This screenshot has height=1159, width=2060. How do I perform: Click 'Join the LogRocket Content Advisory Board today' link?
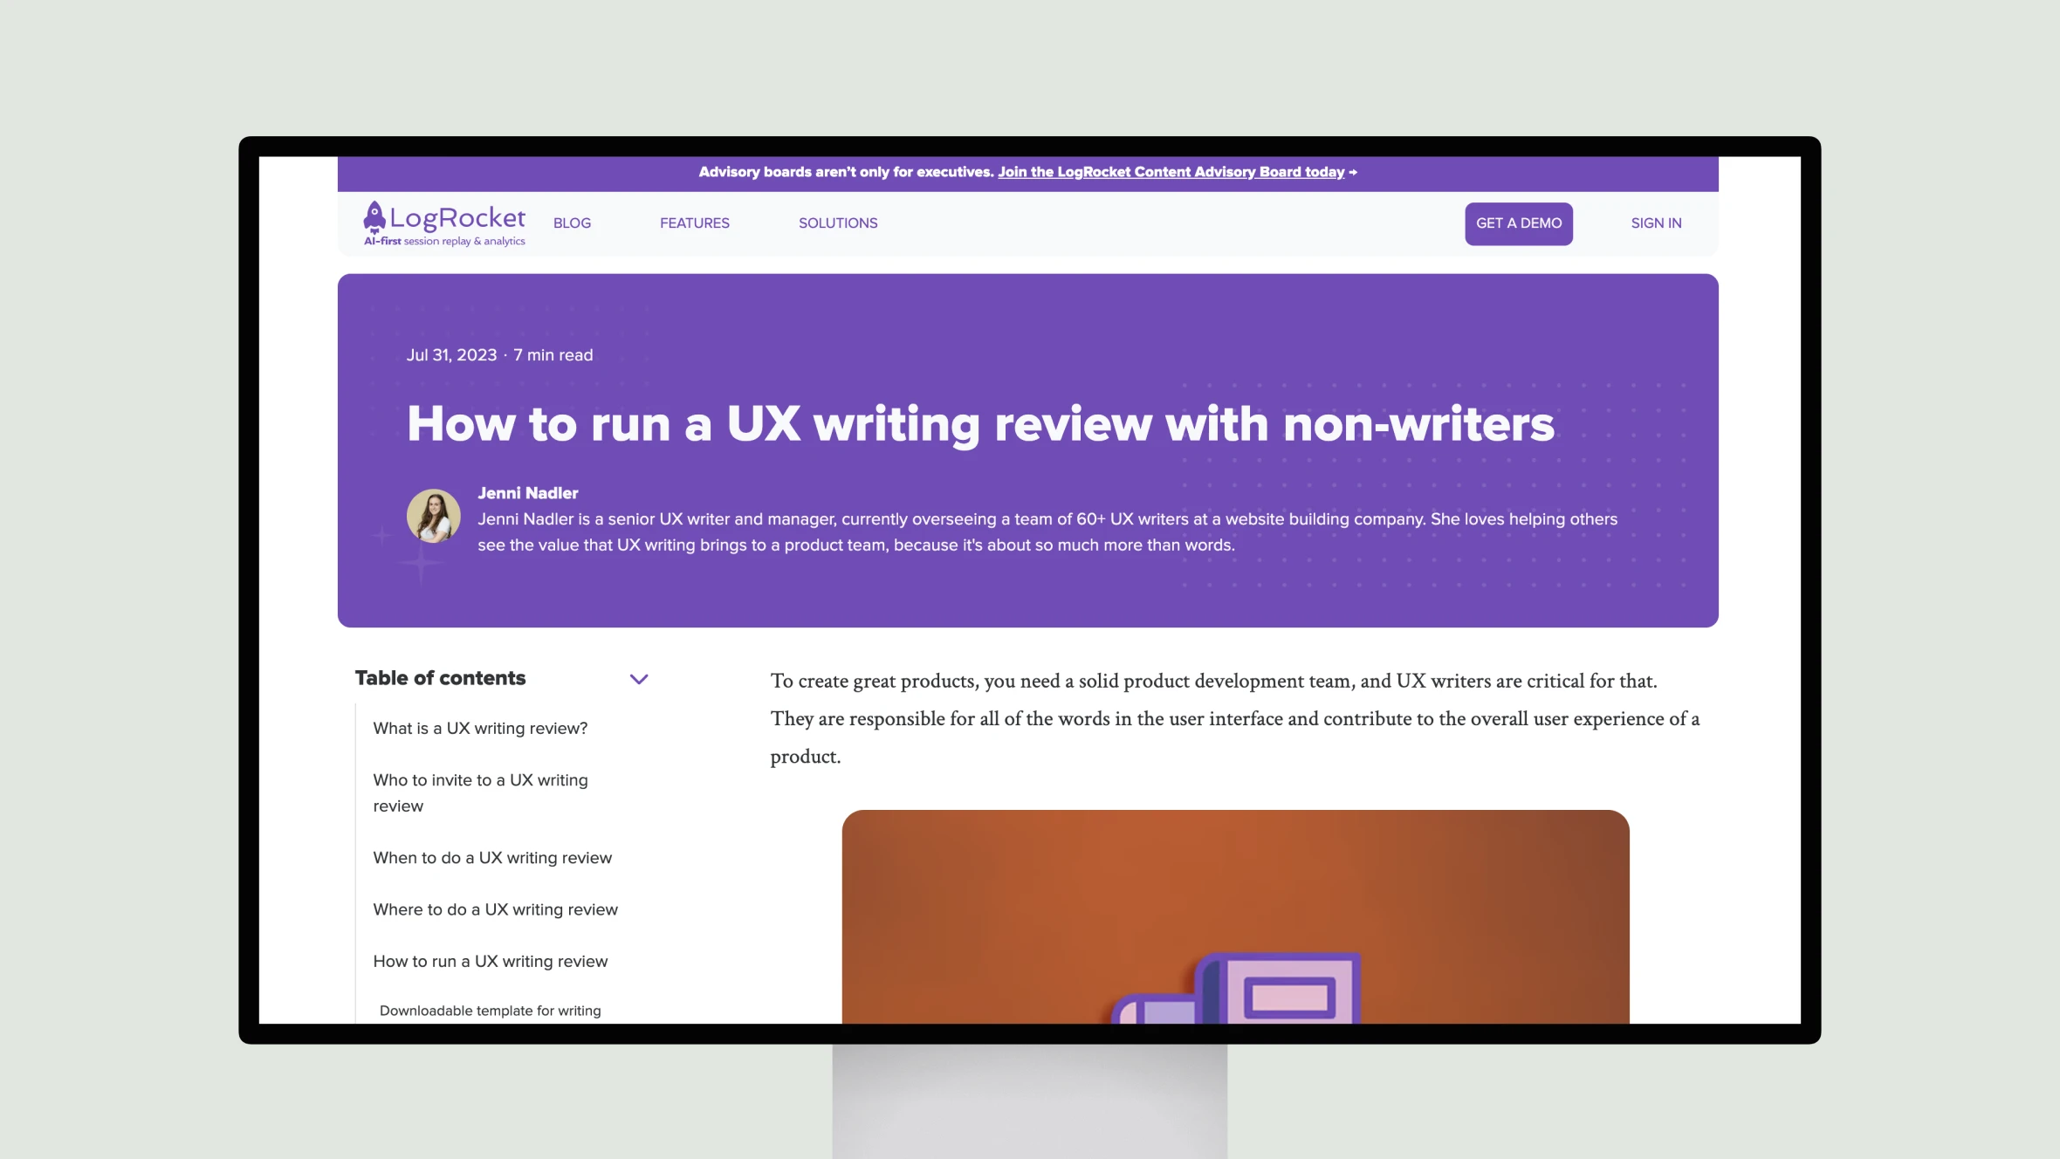click(1170, 171)
